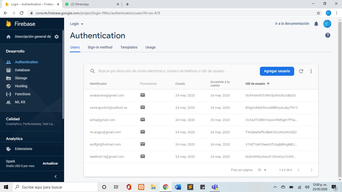
Task: Click email provider icon for anabanana@gmail.com
Action: point(143,95)
